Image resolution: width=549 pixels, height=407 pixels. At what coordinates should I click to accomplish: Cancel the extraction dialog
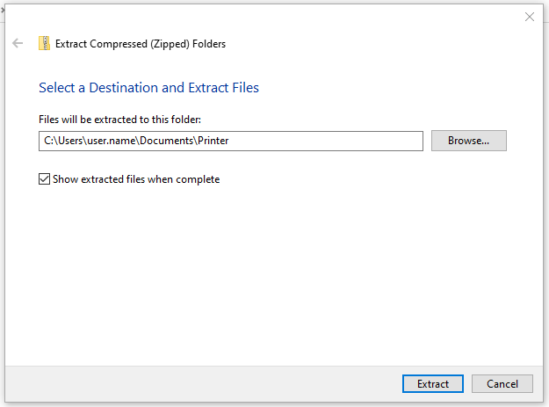(x=502, y=384)
